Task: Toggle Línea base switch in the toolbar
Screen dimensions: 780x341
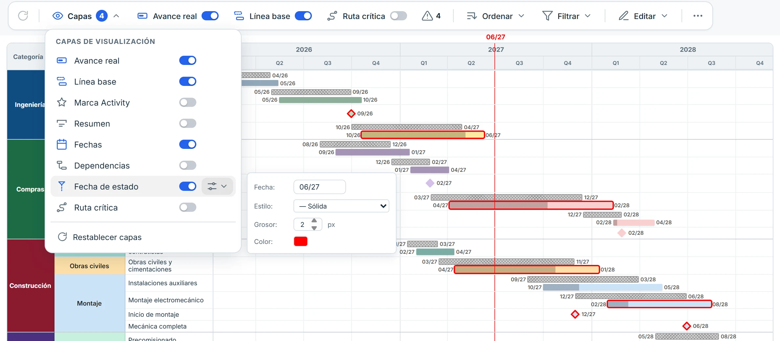Action: (303, 16)
